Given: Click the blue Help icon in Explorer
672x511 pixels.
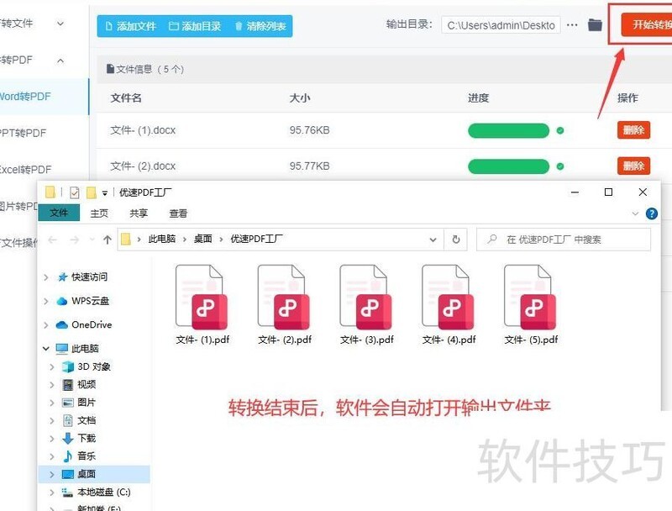Looking at the screenshot, I should (651, 213).
